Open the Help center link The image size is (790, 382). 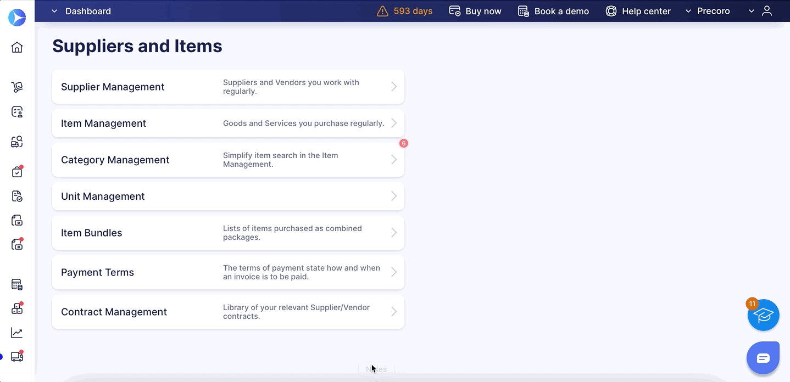click(x=638, y=11)
